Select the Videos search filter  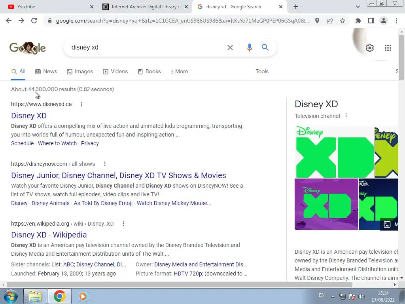[x=115, y=71]
